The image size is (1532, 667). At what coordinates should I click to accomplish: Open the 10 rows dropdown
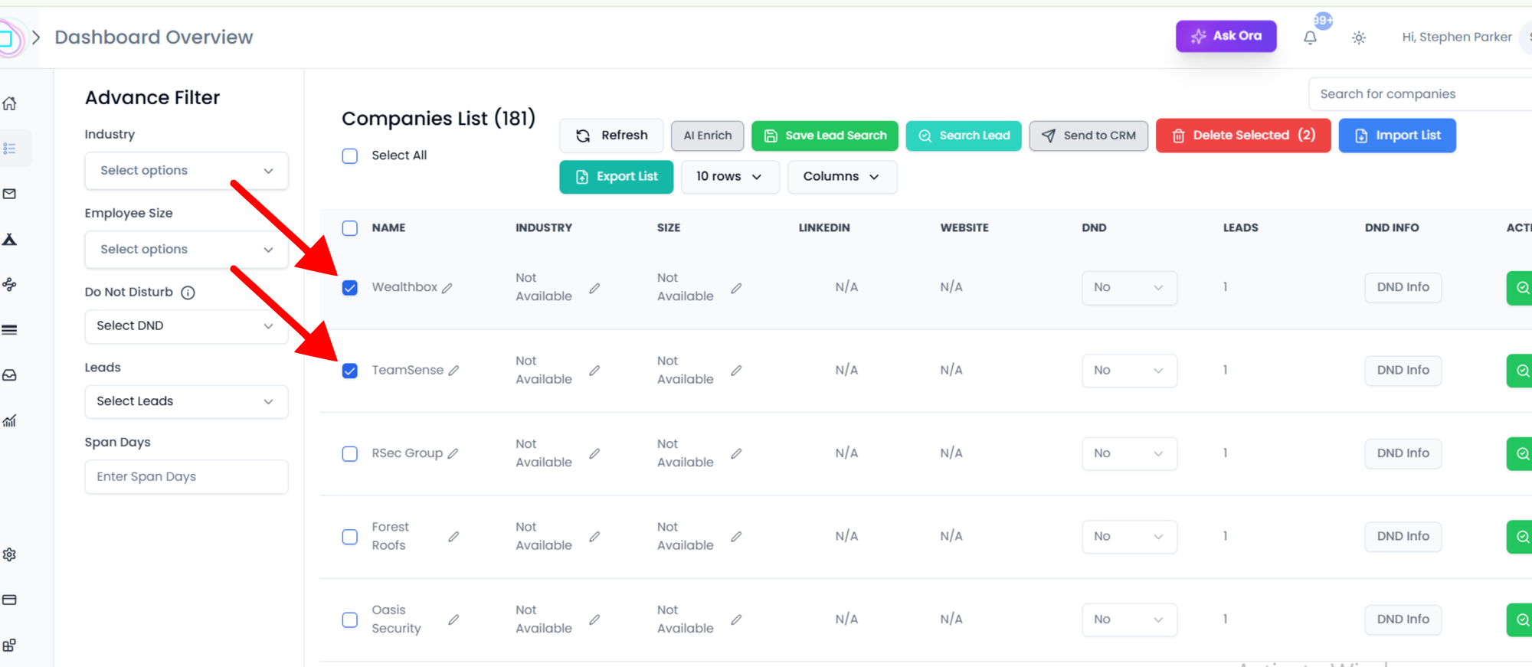(729, 177)
